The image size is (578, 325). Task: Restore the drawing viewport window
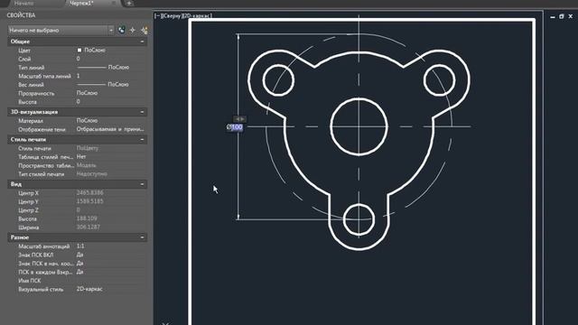[562, 16]
